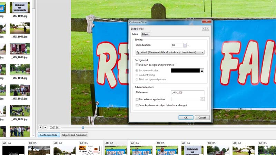Screen dimensions: 276x155
Task: Select _MG_1008.jpg thumbnail in file list
Action: (x=20, y=49)
